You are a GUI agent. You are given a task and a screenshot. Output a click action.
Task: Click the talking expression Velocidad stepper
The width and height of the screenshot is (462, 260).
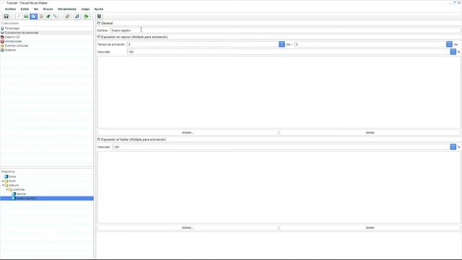[453, 147]
